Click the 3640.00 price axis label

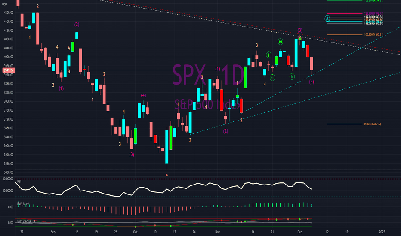pos(9,137)
